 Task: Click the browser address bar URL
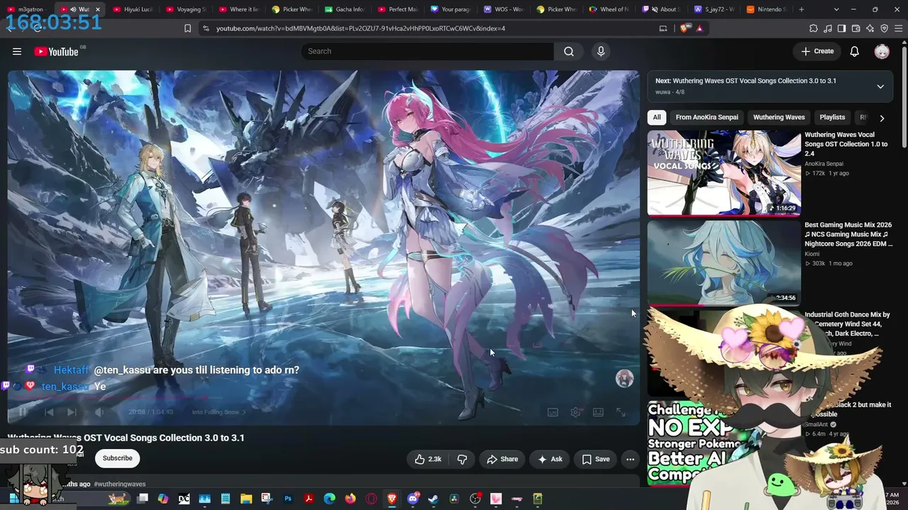coord(360,28)
